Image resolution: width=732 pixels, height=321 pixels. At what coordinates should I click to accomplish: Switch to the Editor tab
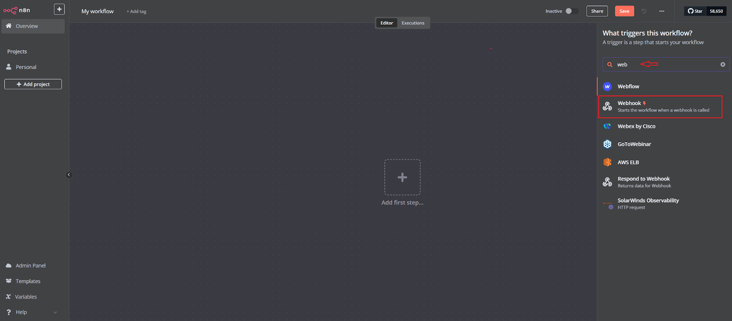click(387, 23)
